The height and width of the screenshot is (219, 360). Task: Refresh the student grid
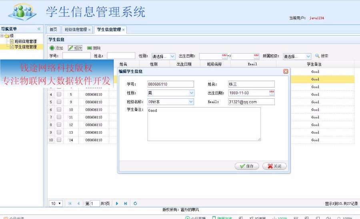tap(135, 203)
